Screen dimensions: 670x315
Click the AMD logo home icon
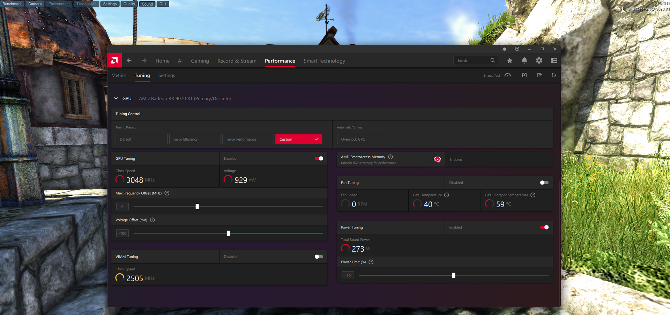tap(114, 60)
